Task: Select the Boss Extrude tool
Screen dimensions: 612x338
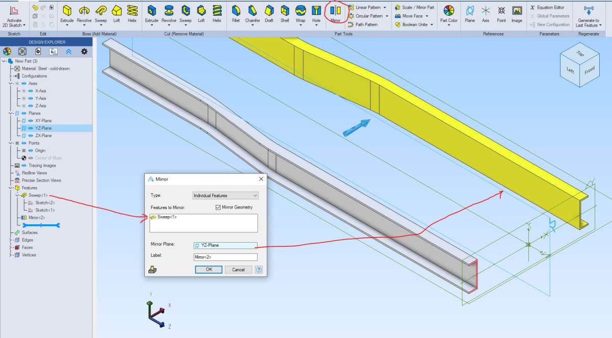Action: pos(67,13)
